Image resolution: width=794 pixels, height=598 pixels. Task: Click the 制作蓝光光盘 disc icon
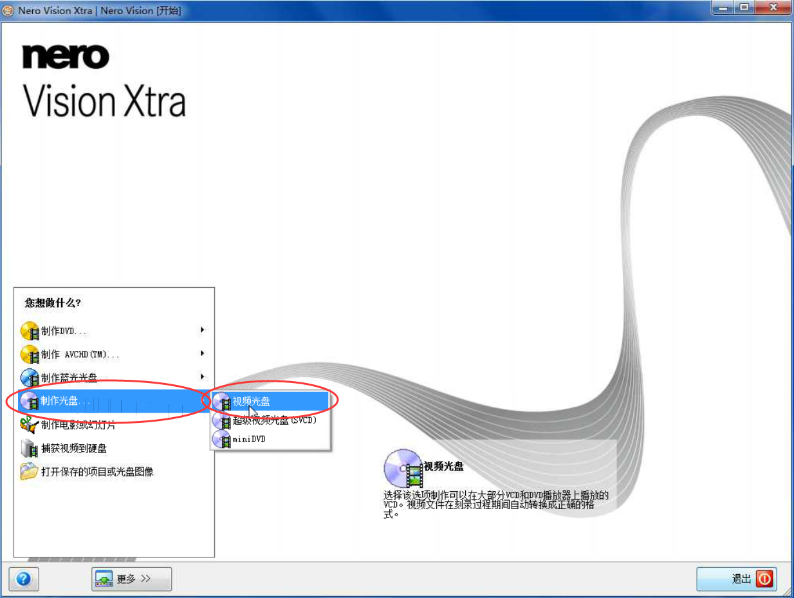[x=30, y=377]
